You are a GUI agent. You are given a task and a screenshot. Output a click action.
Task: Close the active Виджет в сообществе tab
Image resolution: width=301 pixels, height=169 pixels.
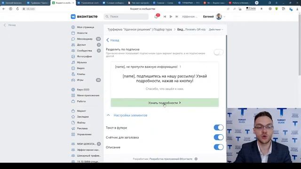click(x=73, y=3)
